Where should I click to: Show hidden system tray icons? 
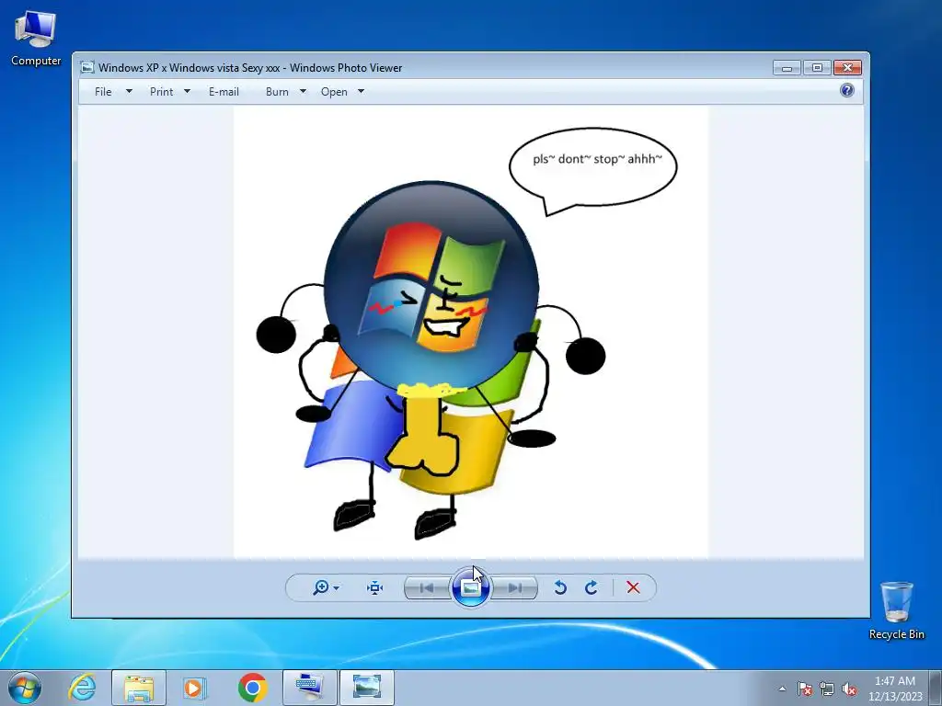(782, 689)
